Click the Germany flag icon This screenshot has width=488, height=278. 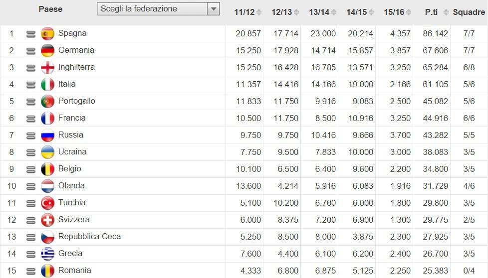coord(47,50)
